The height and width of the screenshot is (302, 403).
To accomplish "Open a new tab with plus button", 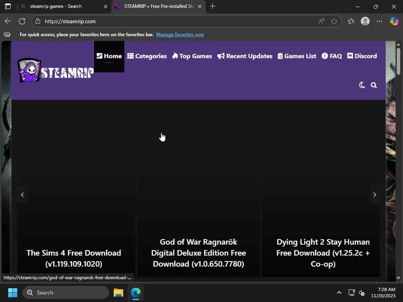I will tap(213, 6).
